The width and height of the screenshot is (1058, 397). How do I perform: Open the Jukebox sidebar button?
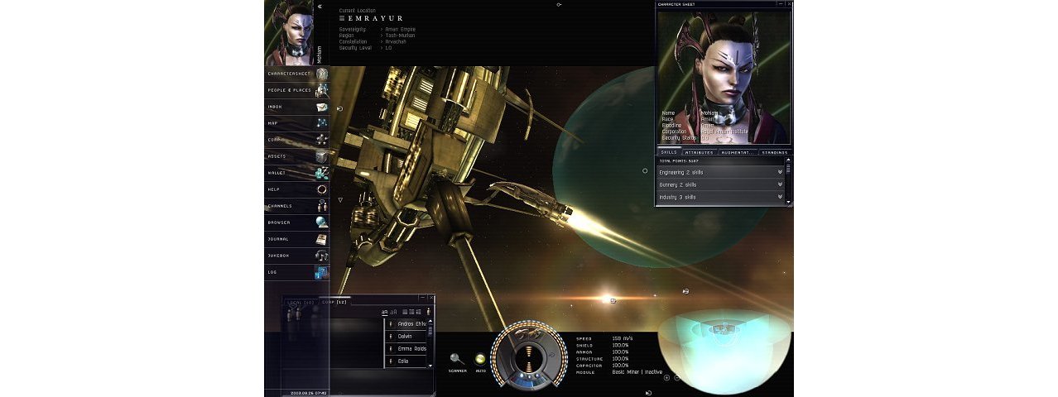296,256
